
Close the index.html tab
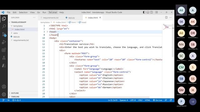tap(100, 17)
